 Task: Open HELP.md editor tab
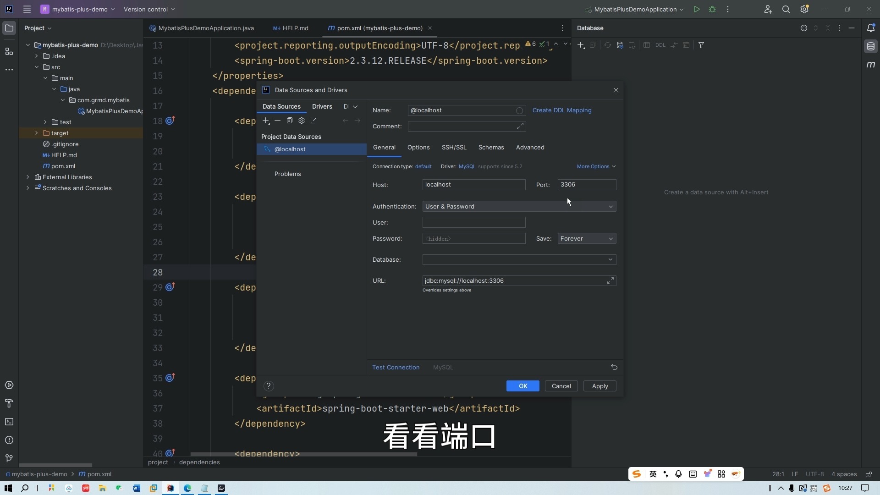(291, 28)
